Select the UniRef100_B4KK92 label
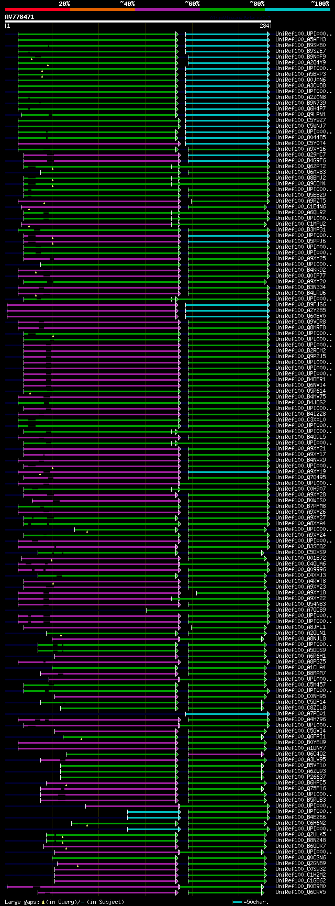The image size is (335, 906). pyautogui.click(x=300, y=270)
